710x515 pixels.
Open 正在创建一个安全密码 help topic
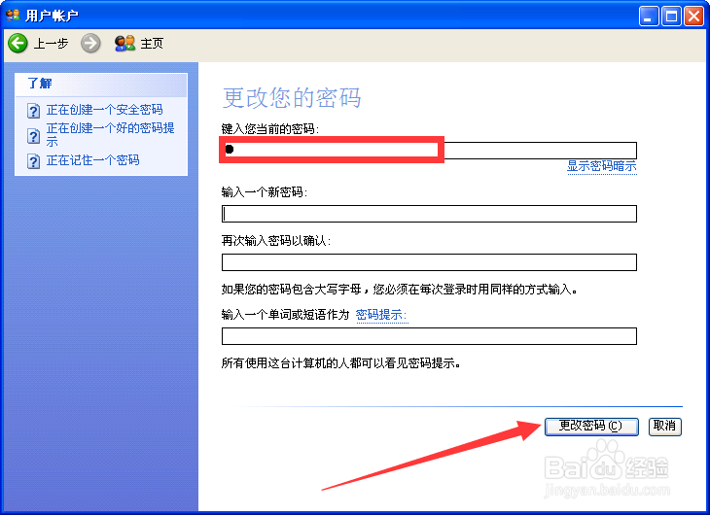coord(104,110)
